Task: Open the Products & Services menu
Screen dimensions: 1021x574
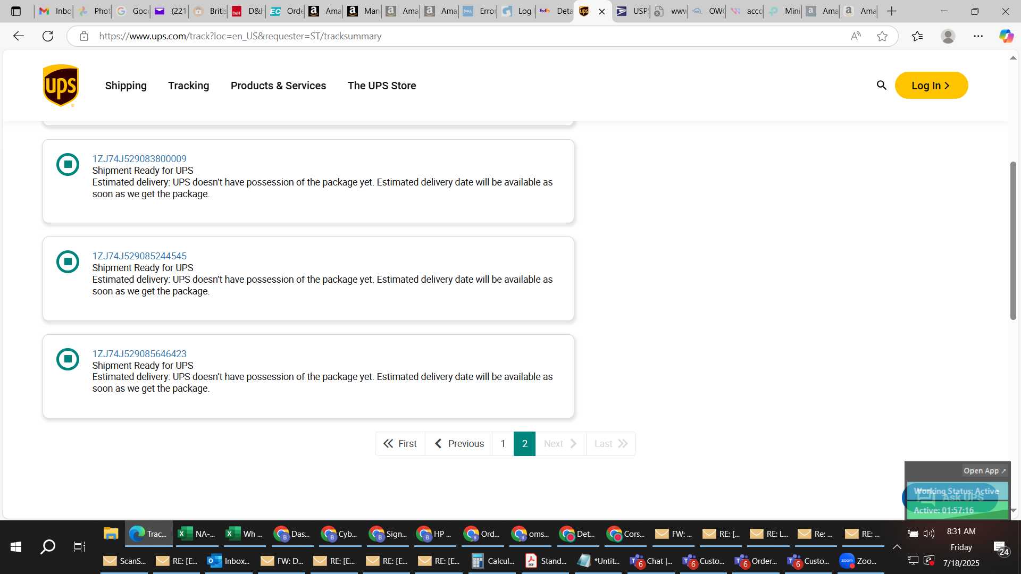Action: tap(278, 86)
